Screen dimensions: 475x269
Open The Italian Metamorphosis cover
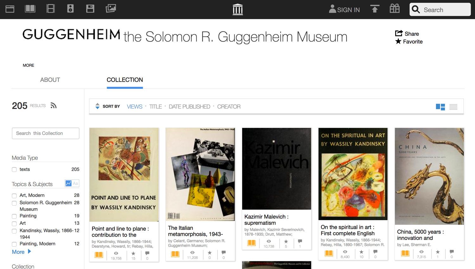pos(200,174)
